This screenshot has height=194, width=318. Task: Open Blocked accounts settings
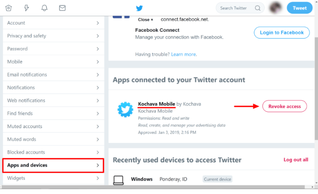[x=53, y=153]
